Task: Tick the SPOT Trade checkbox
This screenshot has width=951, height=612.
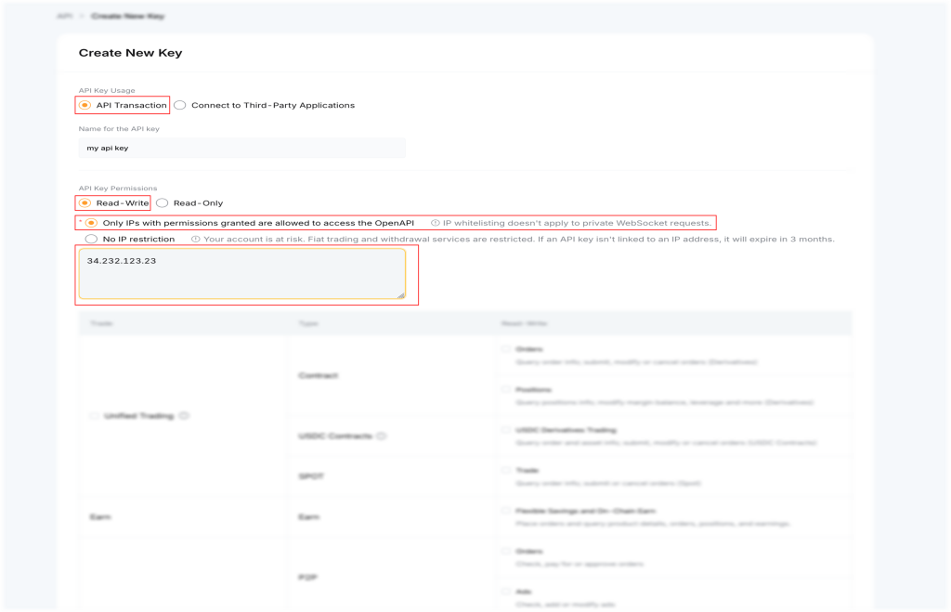Action: (x=505, y=470)
